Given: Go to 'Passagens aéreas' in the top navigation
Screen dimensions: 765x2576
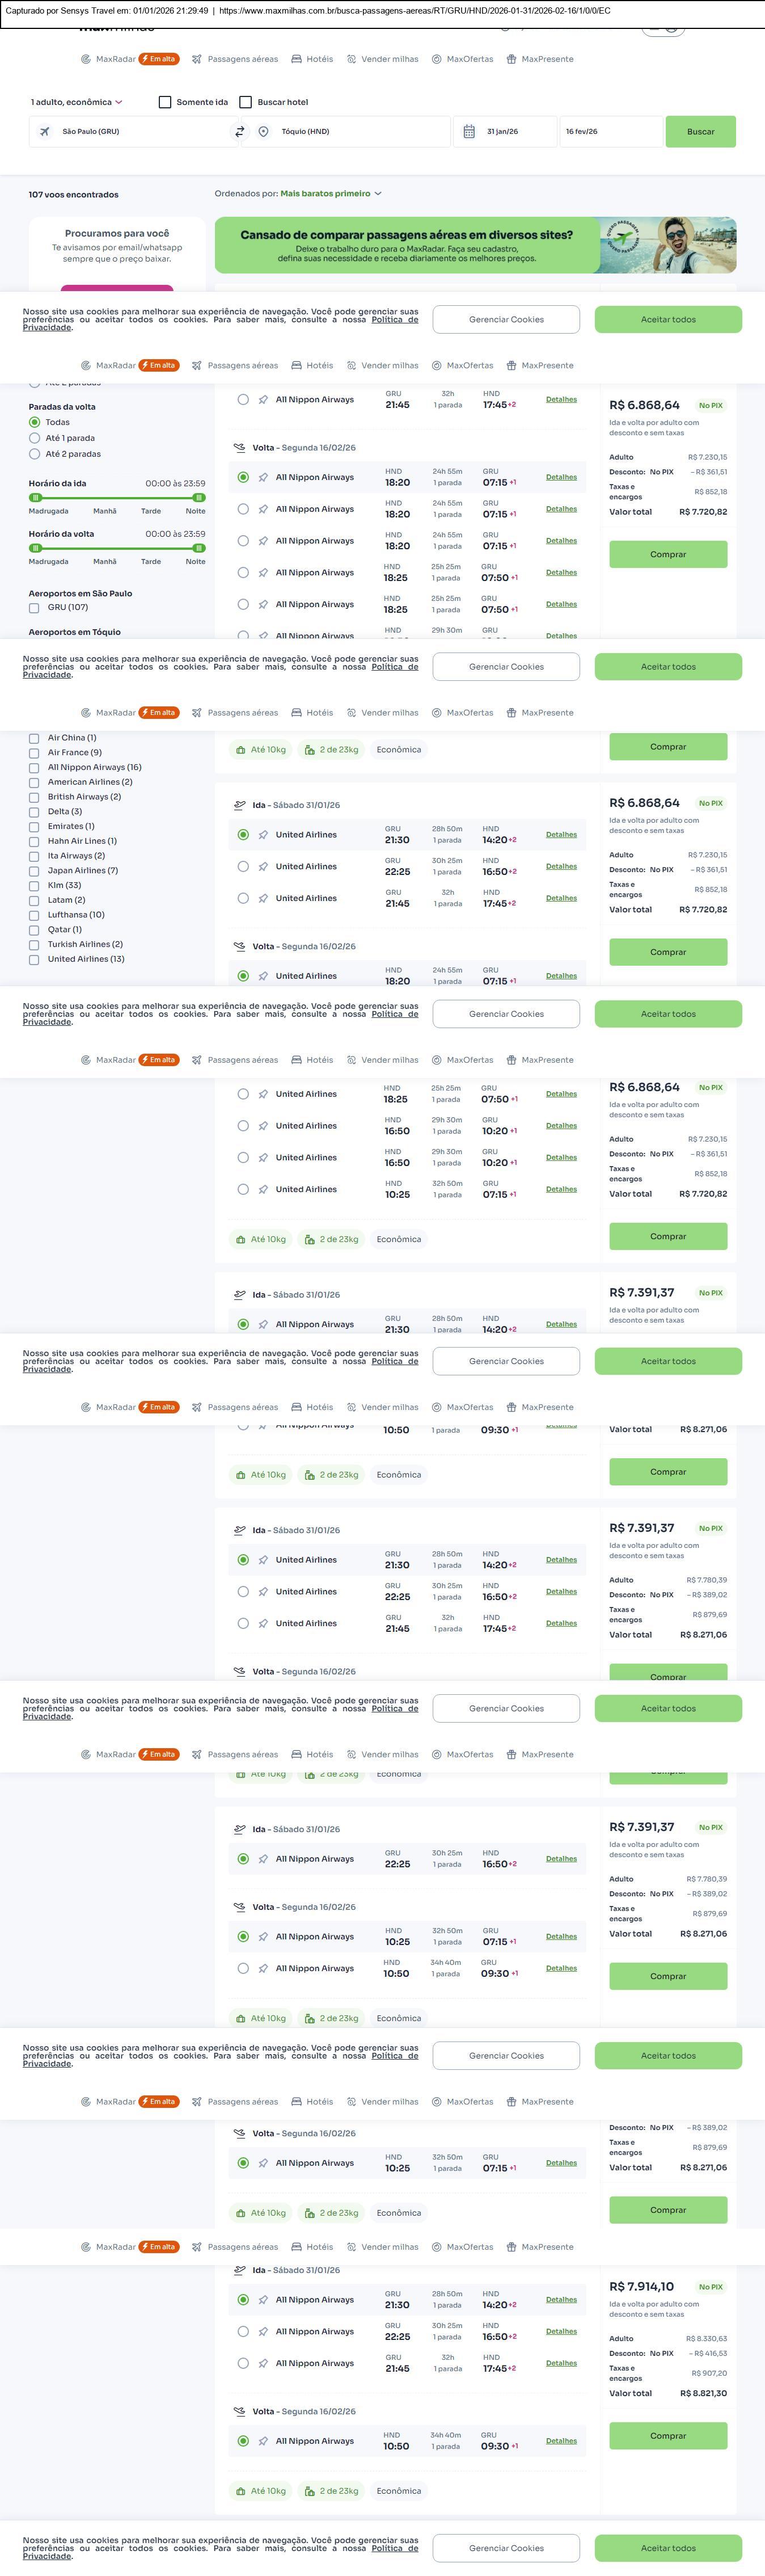Looking at the screenshot, I should point(242,59).
